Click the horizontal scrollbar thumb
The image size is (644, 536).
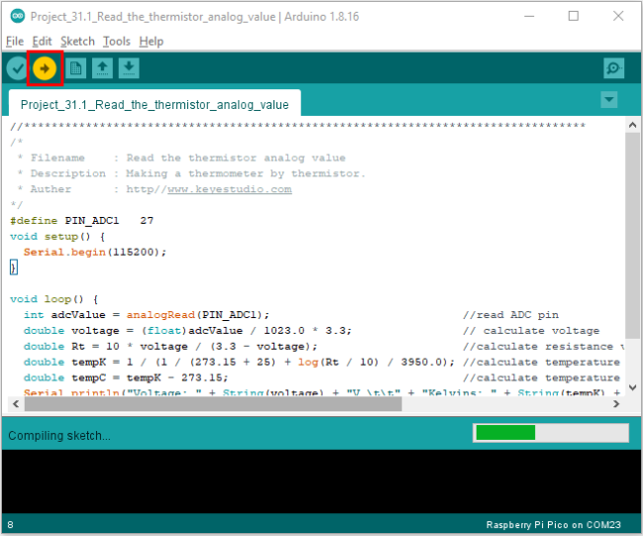point(213,404)
